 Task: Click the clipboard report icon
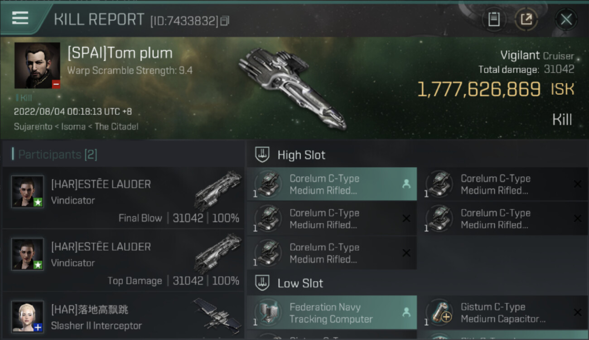tap(494, 19)
